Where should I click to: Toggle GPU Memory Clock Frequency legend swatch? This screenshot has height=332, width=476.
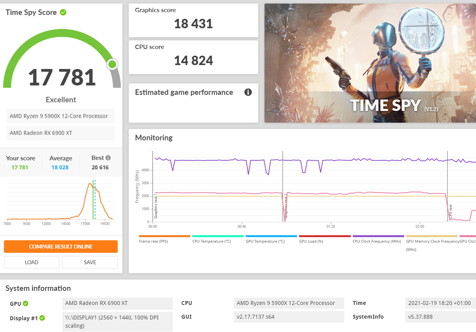tap(431, 236)
